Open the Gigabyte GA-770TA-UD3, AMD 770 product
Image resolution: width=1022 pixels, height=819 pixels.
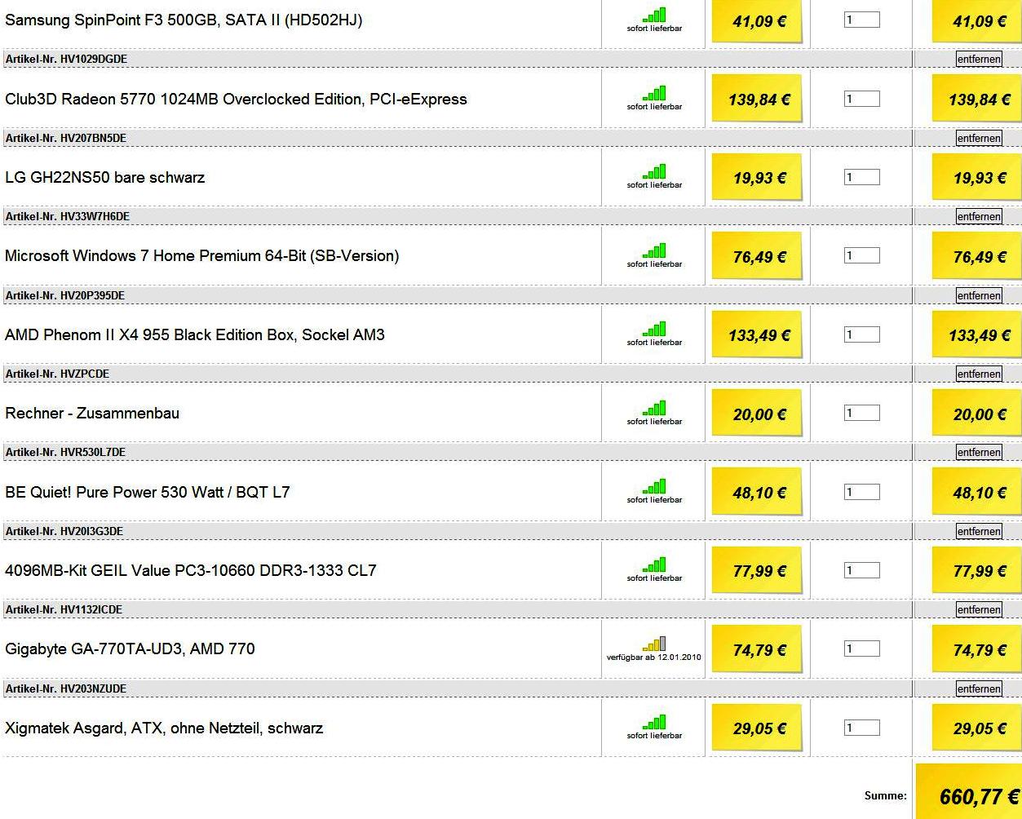point(130,649)
